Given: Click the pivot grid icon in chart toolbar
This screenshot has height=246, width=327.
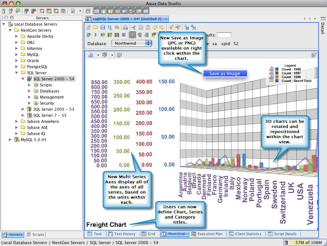Looking at the screenshot, I should pos(119,55).
